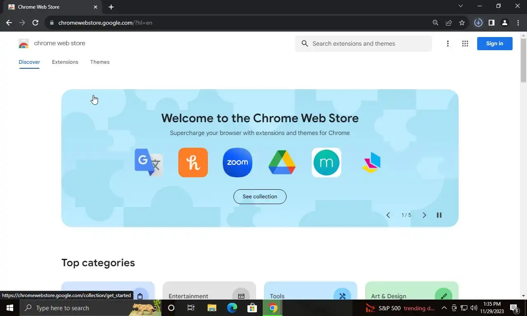Viewport: 527px width, 316px height.
Task: Advance to next carousel slide
Action: (x=424, y=215)
